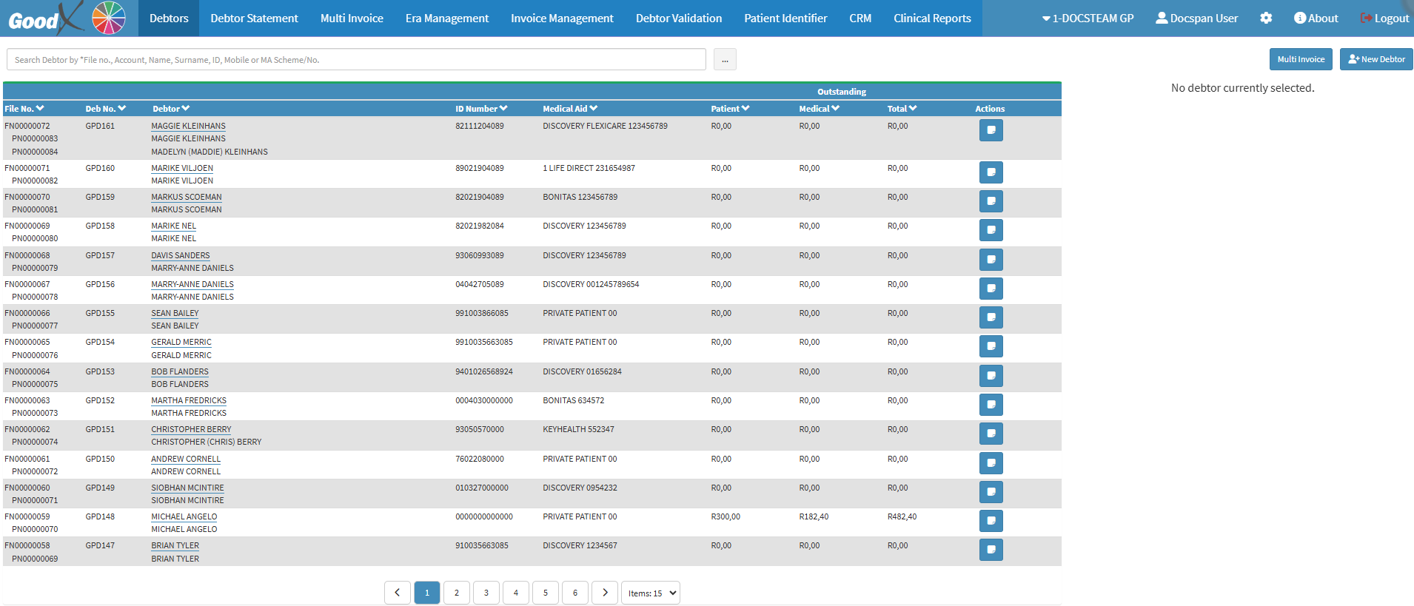Click the action icon for Bob Flanders
The width and height of the screenshot is (1414, 606).
991,376
